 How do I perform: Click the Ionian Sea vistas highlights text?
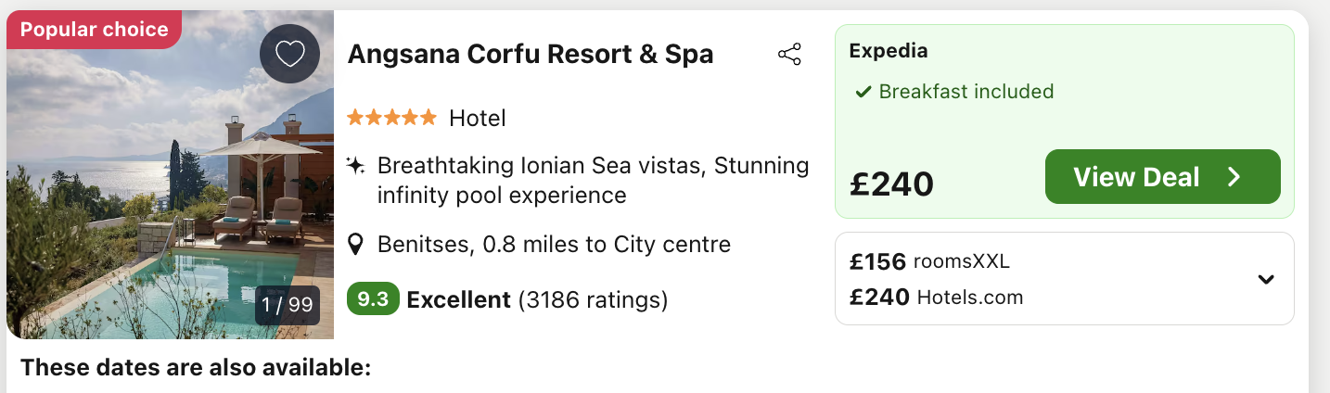tap(594, 180)
